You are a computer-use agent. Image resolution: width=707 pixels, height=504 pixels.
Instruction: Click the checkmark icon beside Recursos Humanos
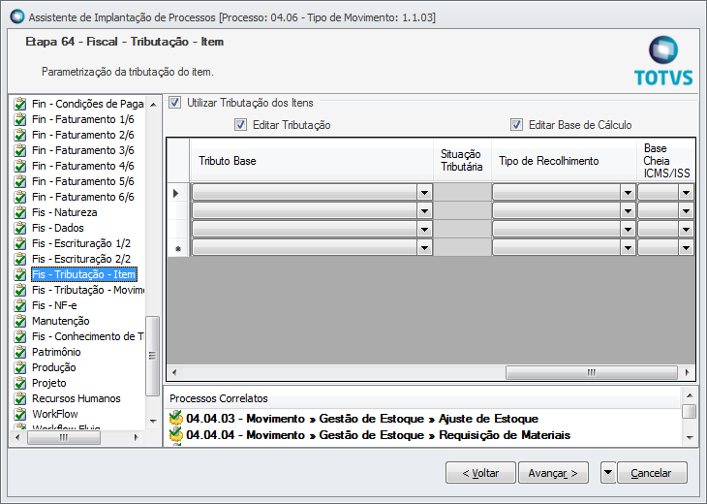point(19,398)
